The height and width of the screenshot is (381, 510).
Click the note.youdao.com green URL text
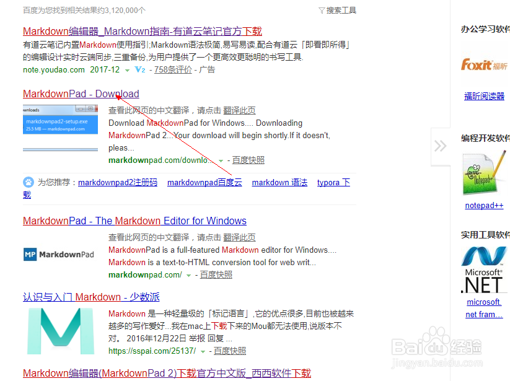(54, 69)
